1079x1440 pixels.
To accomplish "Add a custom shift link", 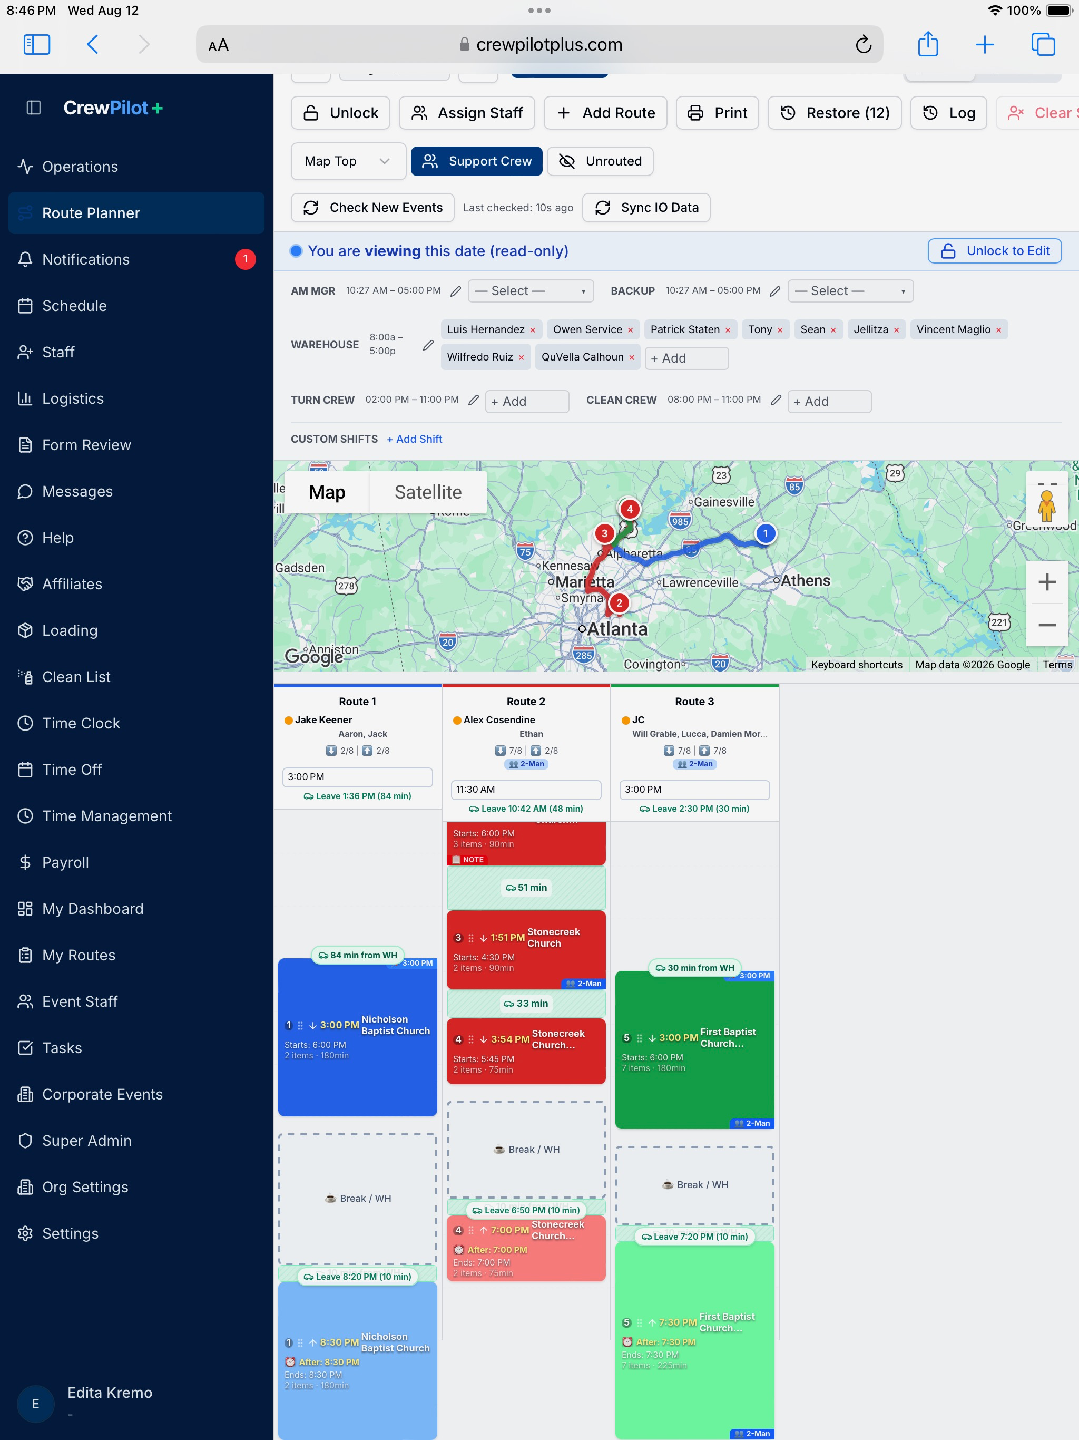I will tap(414, 440).
